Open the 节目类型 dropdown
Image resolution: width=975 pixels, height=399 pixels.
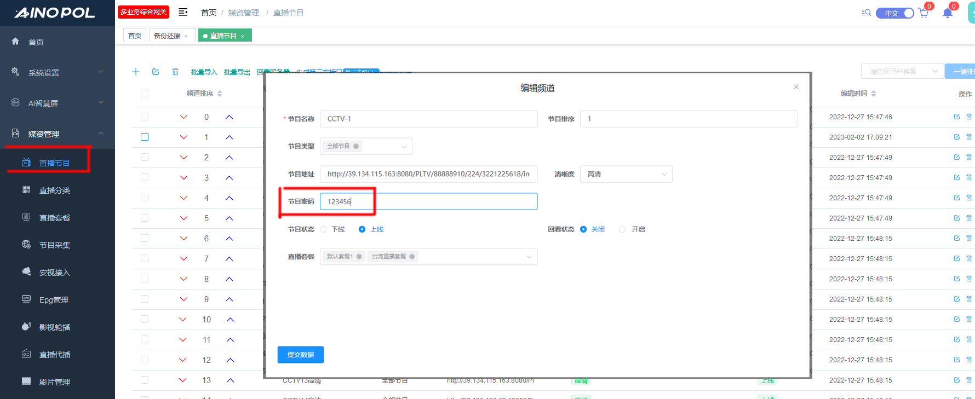pos(366,146)
